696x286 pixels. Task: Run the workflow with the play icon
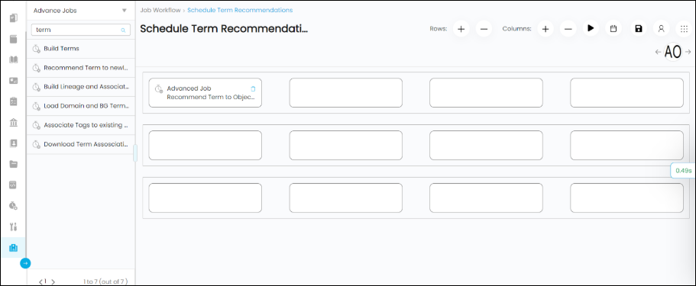tap(591, 28)
